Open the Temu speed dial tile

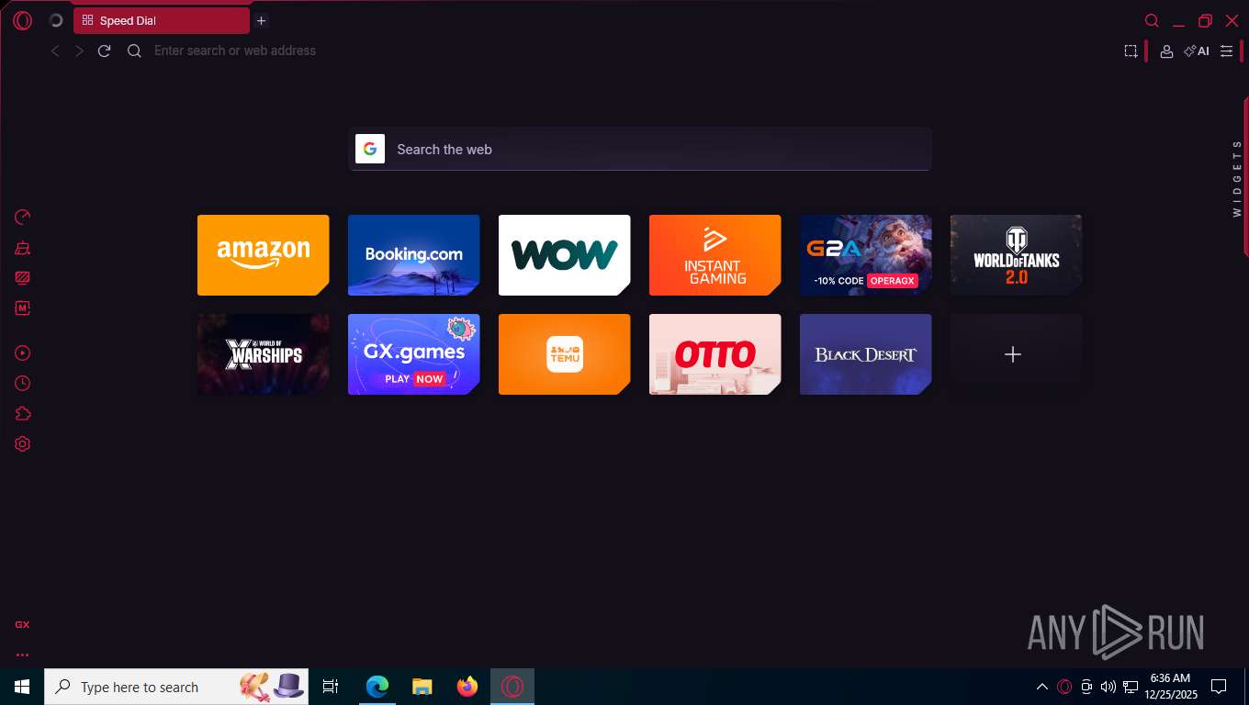(564, 354)
